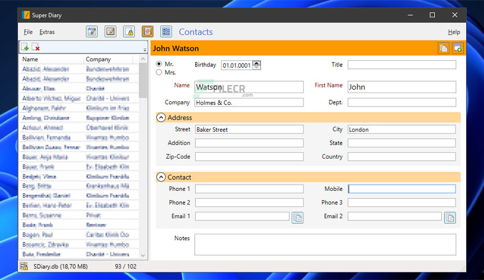
Task: Click the Super Diary title bar app icon
Action: point(26,15)
